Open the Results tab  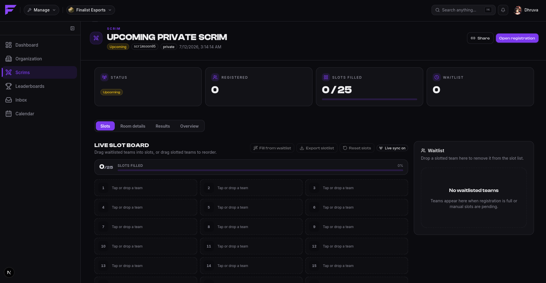pyautogui.click(x=163, y=126)
